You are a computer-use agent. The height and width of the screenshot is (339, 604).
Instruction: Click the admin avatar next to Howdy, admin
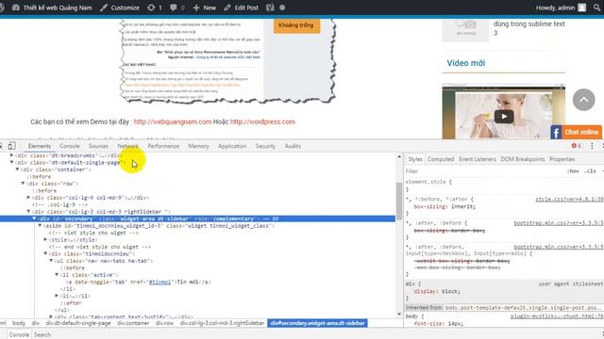coord(581,8)
